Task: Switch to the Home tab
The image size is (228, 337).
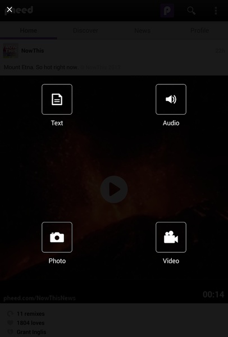Action: click(29, 30)
